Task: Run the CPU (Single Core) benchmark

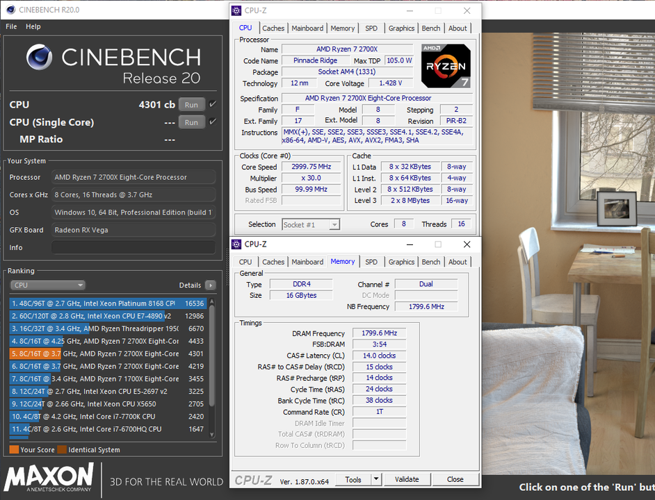Action: coord(191,122)
